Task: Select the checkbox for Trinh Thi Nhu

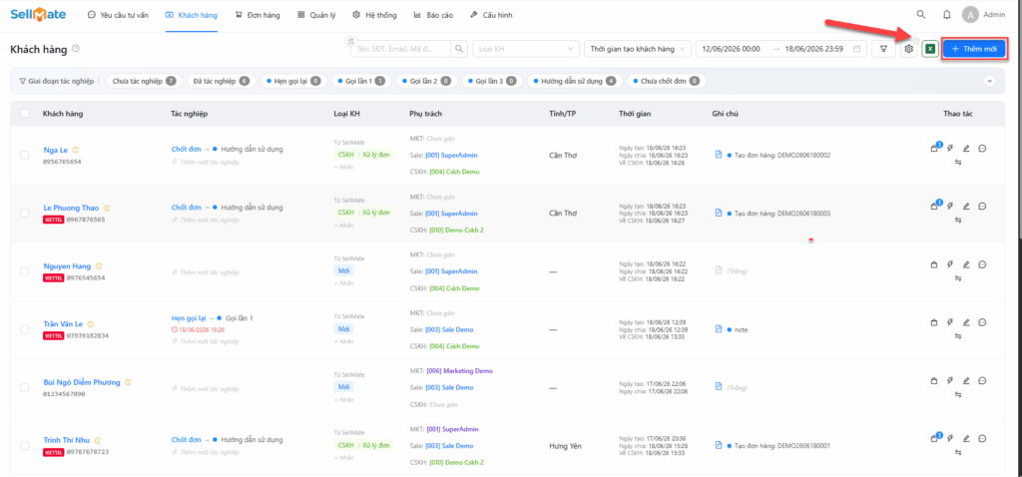Action: coord(25,445)
